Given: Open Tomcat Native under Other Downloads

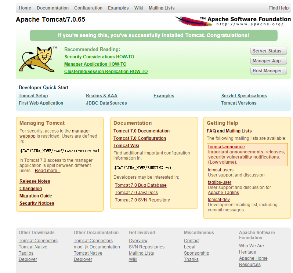Looking at the screenshot, I should [33, 247].
